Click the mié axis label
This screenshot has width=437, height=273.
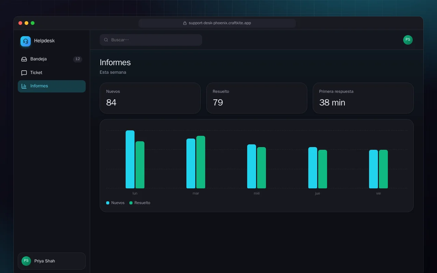point(257,193)
